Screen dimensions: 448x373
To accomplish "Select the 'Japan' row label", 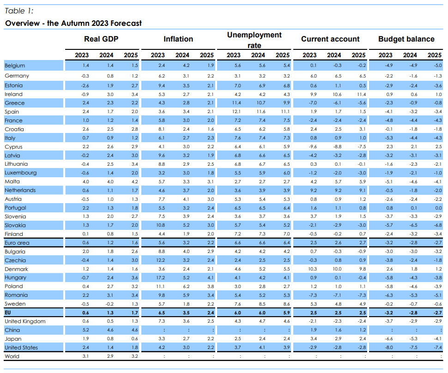I will [x=13, y=339].
